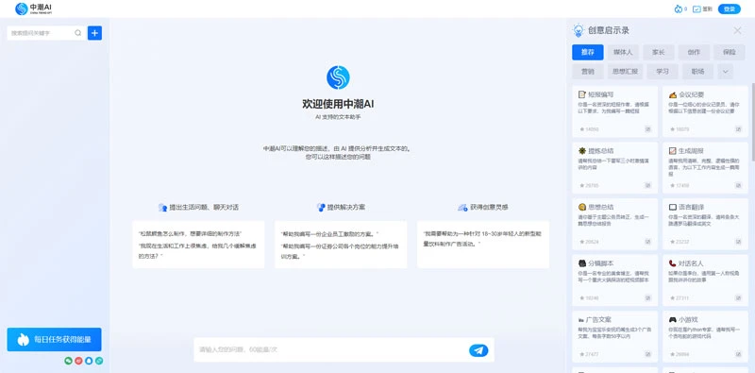Open the 生成周报 prompt card
The image size is (755, 373).
[x=705, y=168]
